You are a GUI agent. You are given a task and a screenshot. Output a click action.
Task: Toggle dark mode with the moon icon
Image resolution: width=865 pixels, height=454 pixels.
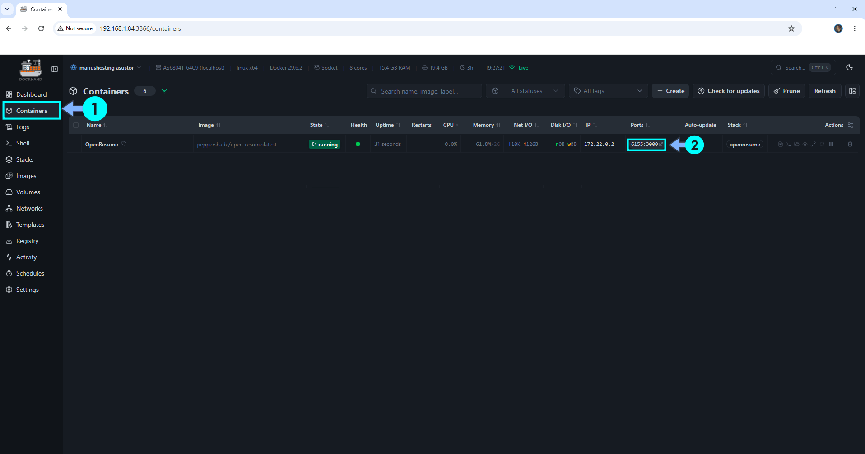(850, 67)
